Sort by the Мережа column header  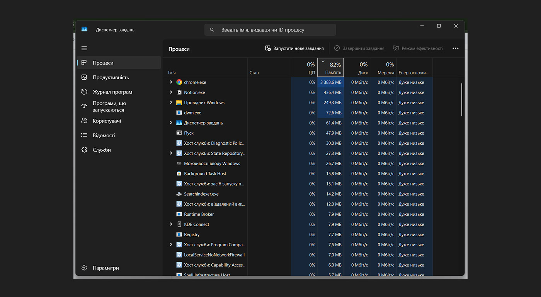coord(383,68)
